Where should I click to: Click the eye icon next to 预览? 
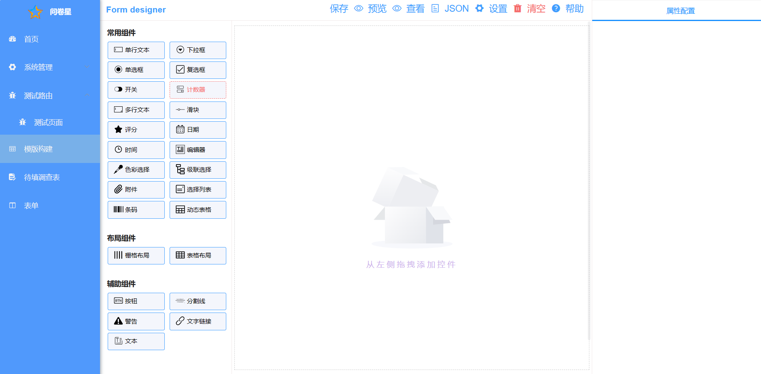coord(359,8)
